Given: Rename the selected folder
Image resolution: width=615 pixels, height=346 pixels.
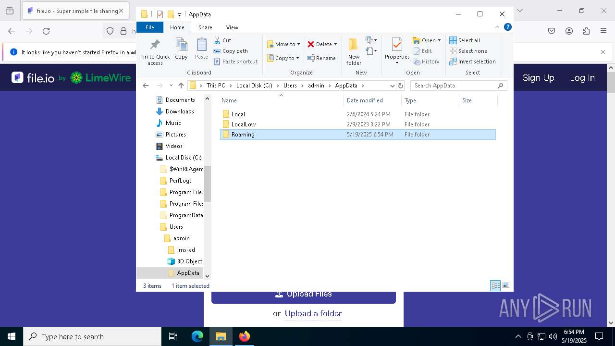Looking at the screenshot, I should tap(321, 58).
